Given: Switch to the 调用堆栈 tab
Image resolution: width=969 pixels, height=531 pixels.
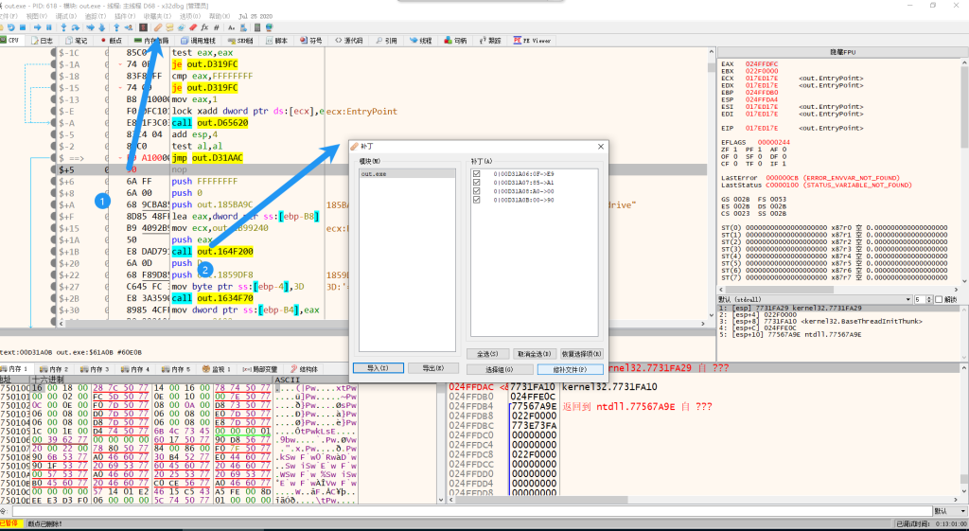Looking at the screenshot, I should point(198,41).
